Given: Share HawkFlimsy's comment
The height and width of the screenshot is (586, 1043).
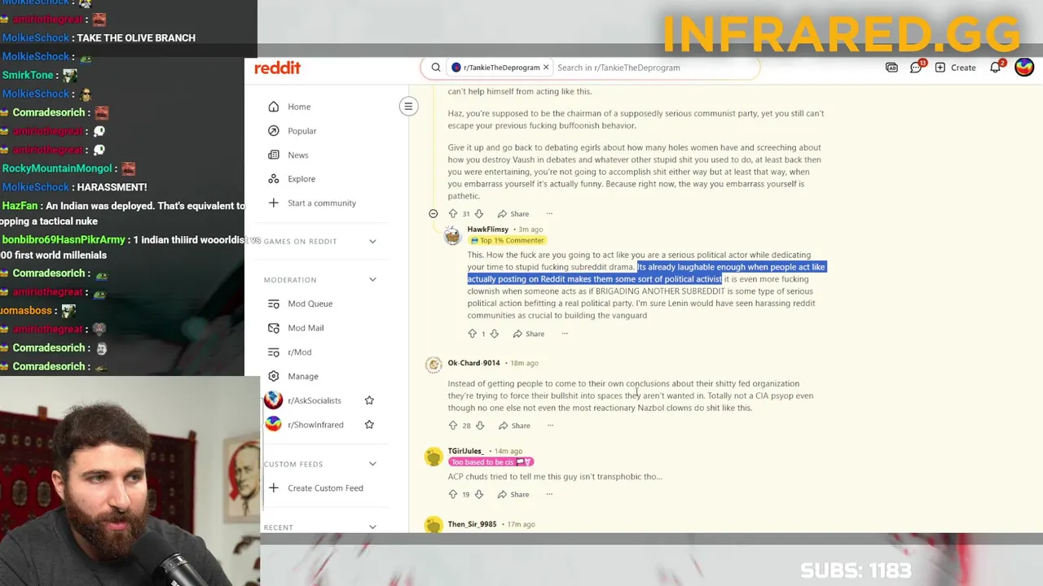Looking at the screenshot, I should (x=529, y=334).
